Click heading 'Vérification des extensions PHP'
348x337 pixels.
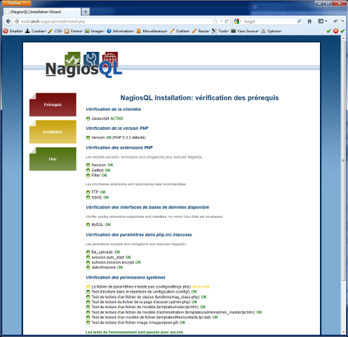point(119,147)
